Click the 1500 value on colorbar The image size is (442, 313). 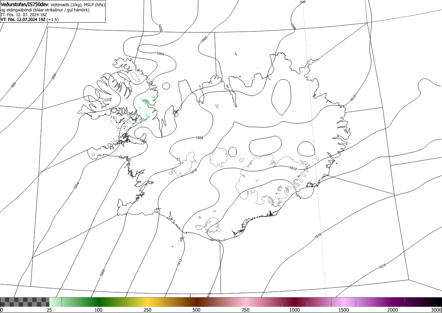click(x=344, y=310)
